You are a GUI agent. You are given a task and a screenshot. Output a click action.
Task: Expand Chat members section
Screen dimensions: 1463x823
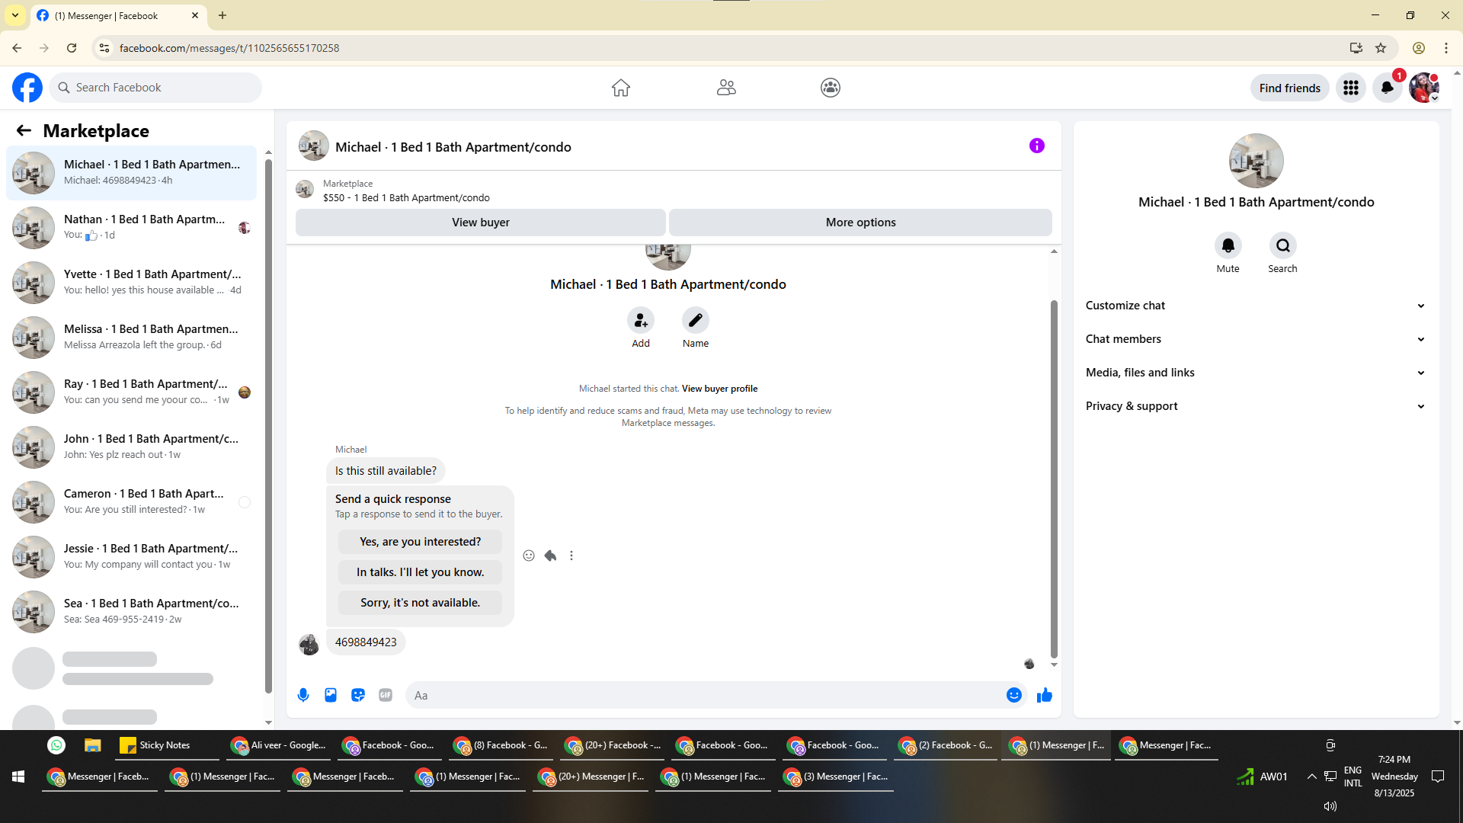coord(1255,339)
